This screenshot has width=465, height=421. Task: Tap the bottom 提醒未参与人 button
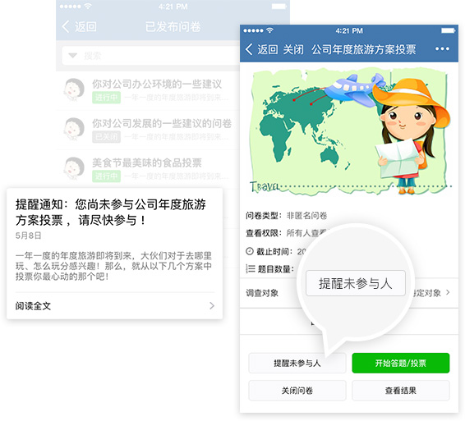click(x=297, y=363)
